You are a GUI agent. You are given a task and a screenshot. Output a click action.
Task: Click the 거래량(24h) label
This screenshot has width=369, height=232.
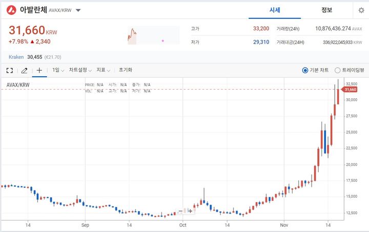(x=288, y=29)
